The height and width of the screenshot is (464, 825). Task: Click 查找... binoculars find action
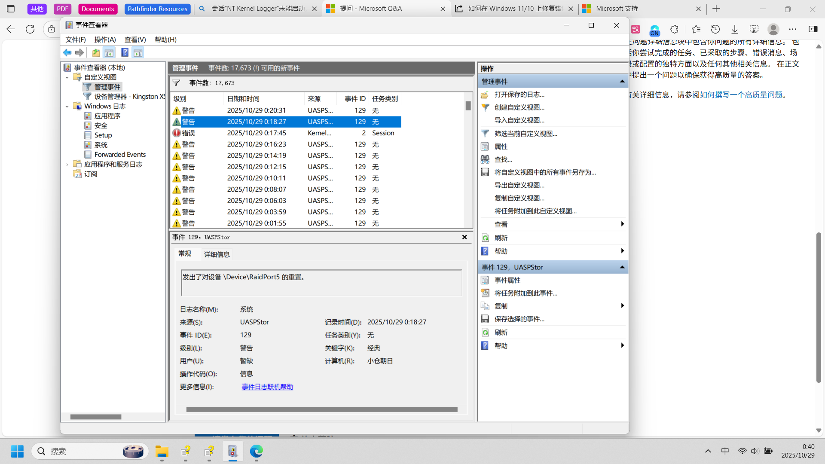pyautogui.click(x=503, y=159)
